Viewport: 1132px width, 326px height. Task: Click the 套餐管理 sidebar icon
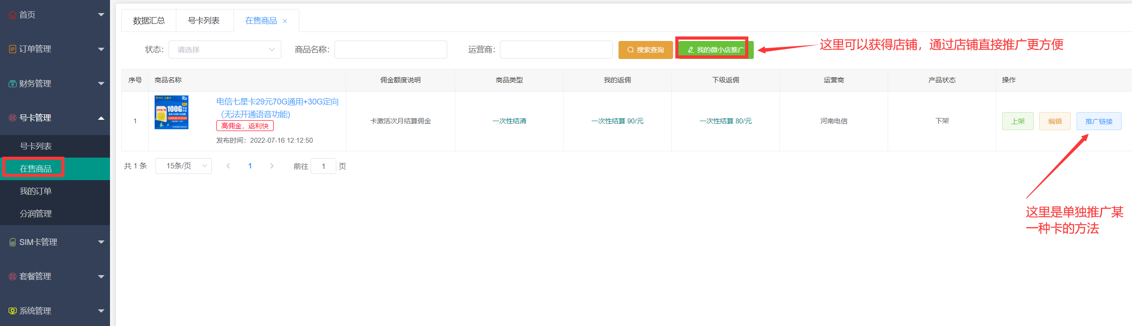(13, 276)
